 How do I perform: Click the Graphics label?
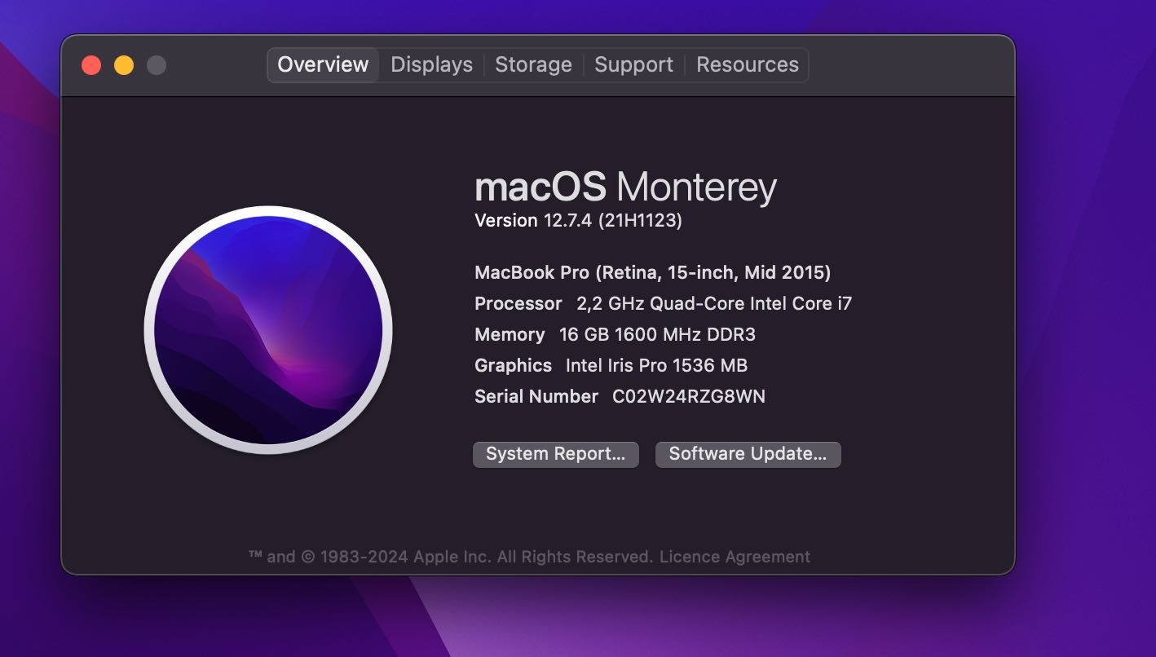(513, 365)
